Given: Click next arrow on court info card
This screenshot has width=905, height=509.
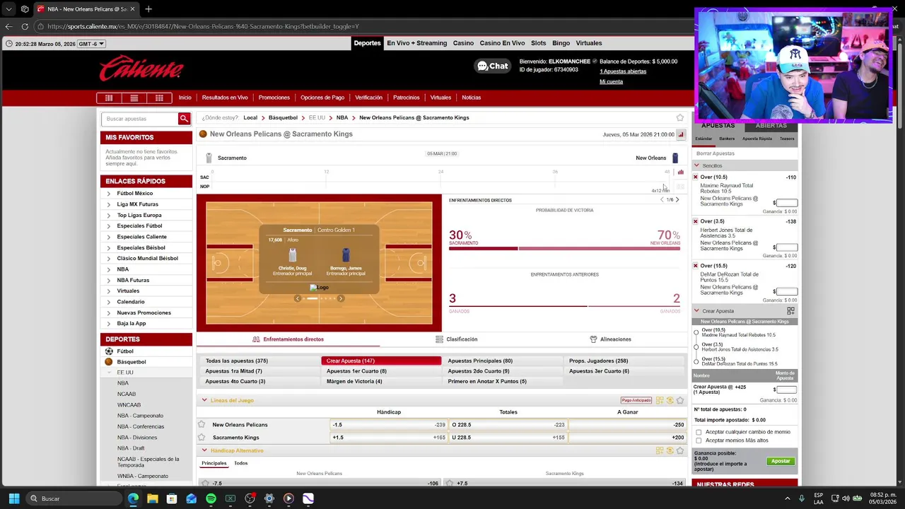Looking at the screenshot, I should click(341, 298).
